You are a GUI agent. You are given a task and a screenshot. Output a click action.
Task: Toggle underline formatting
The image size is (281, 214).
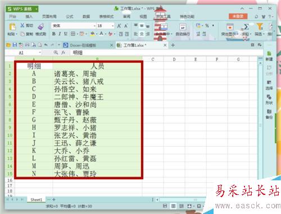[66, 34]
